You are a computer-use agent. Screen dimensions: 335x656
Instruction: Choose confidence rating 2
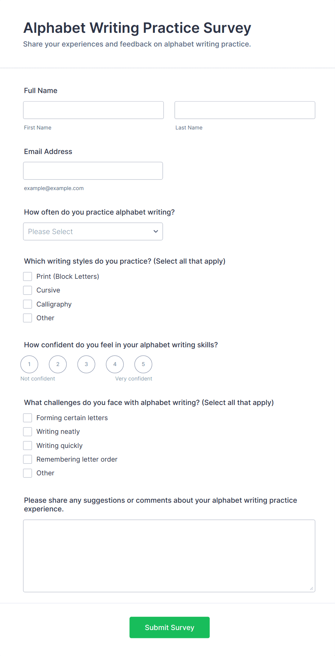pos(58,364)
